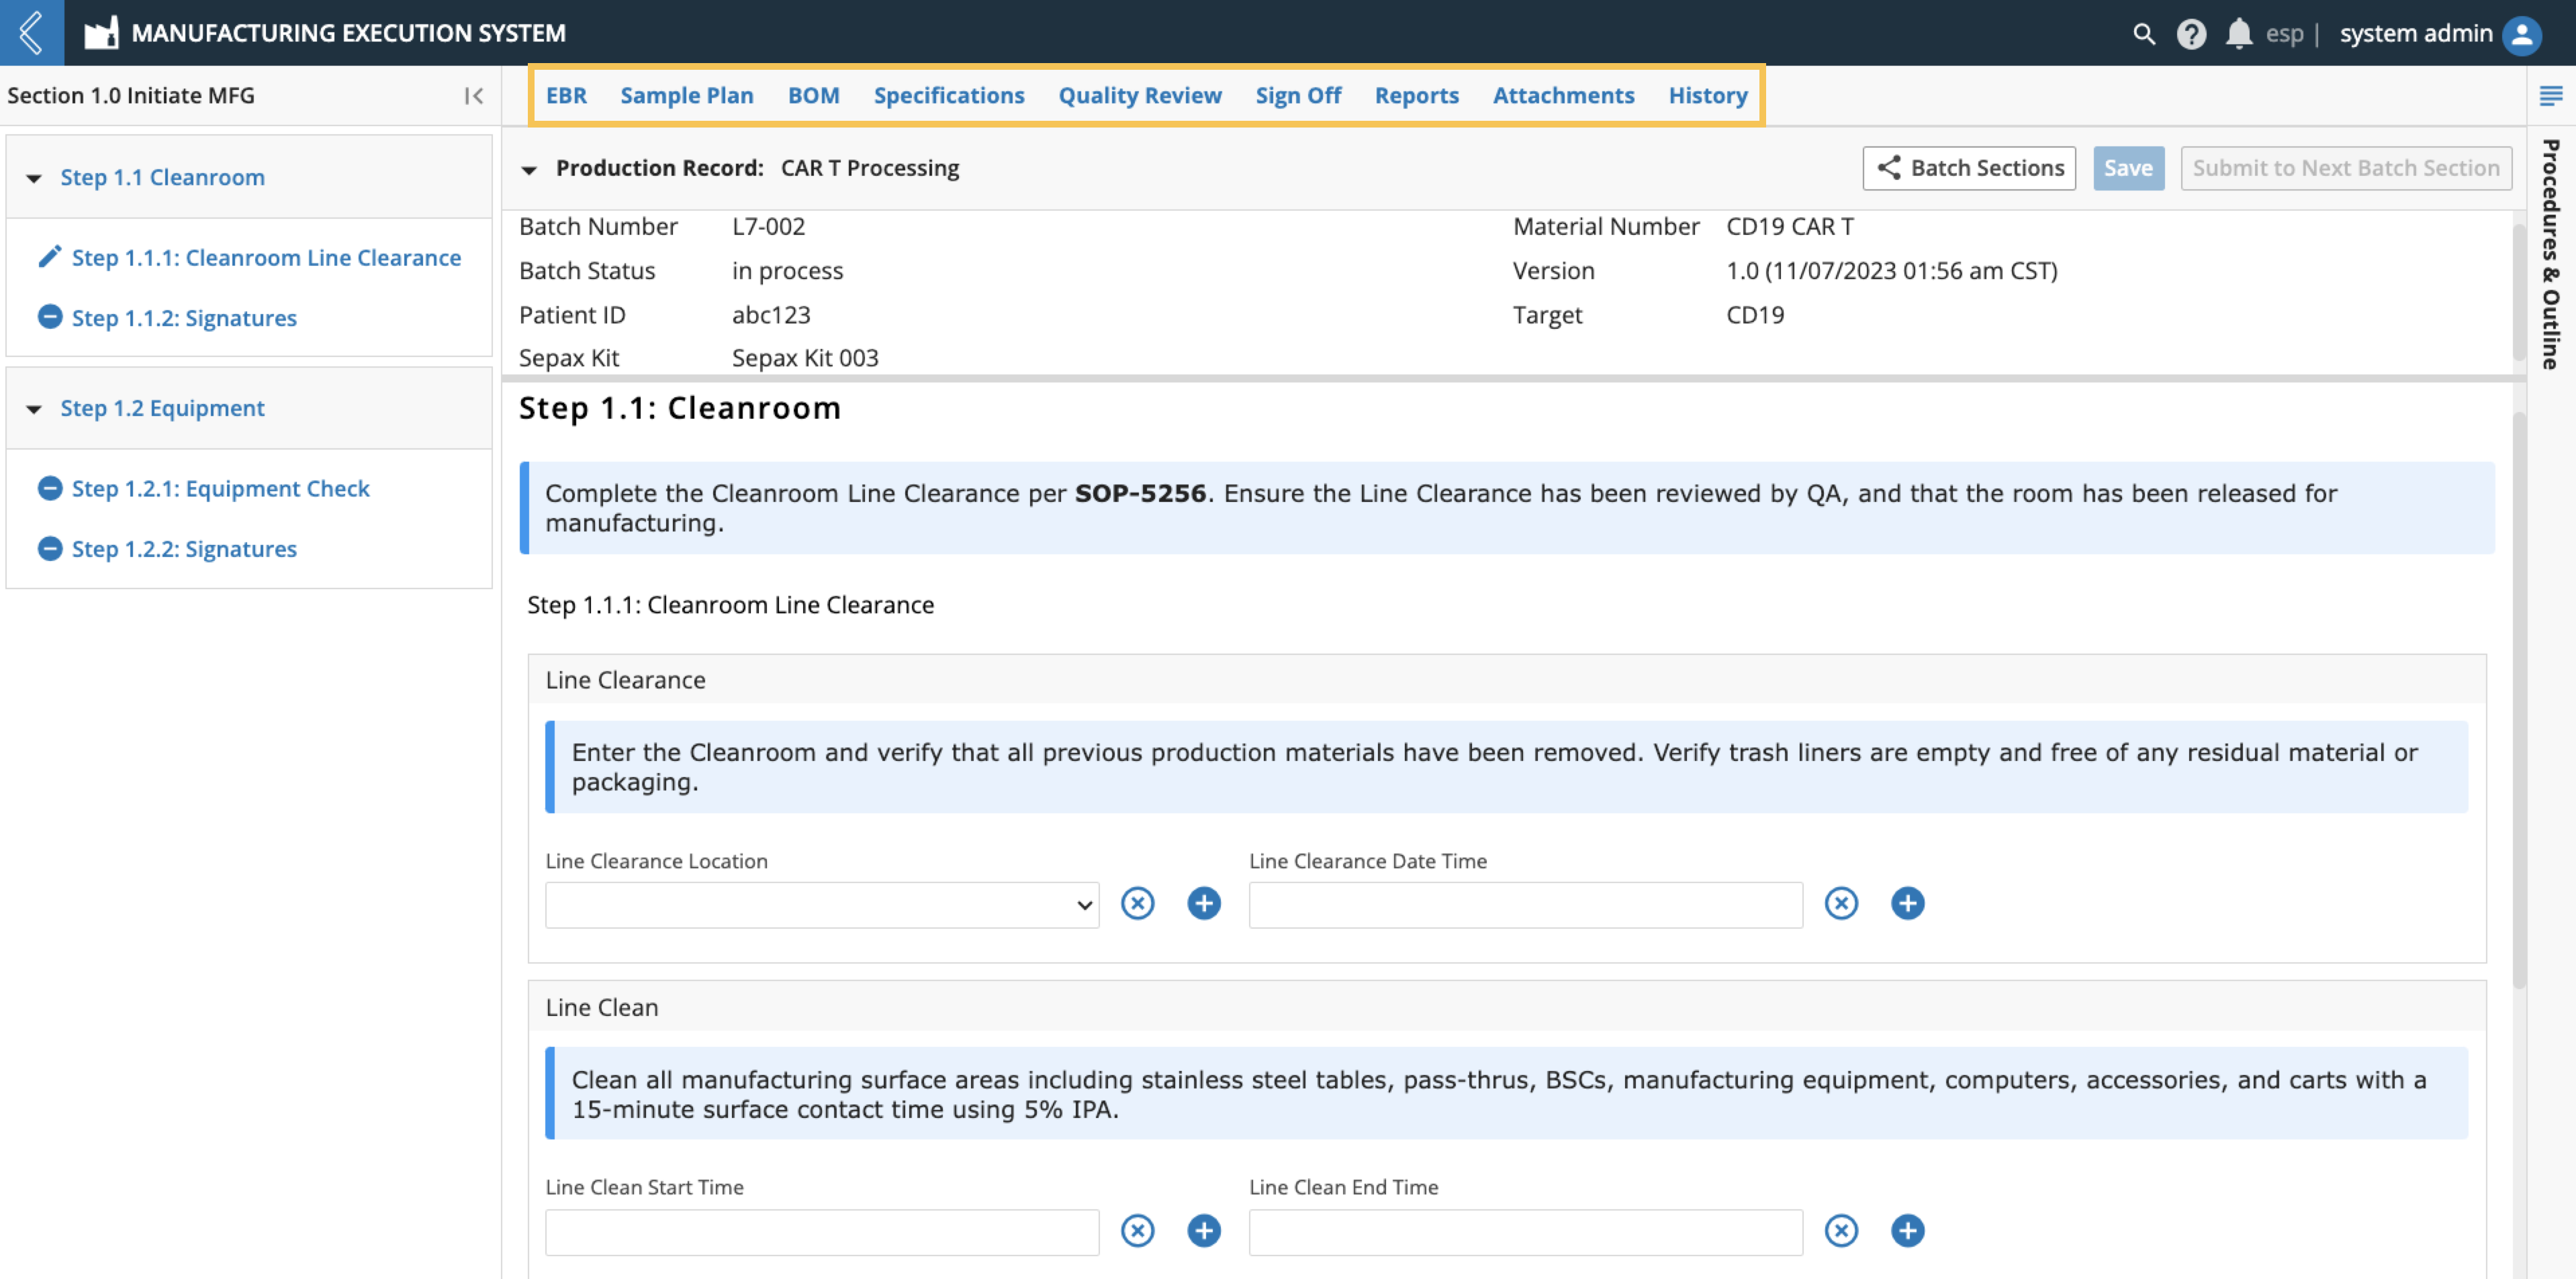Add a Line Clean End Time entry with the plus icon
This screenshot has height=1279, width=2576.
coord(1908,1231)
